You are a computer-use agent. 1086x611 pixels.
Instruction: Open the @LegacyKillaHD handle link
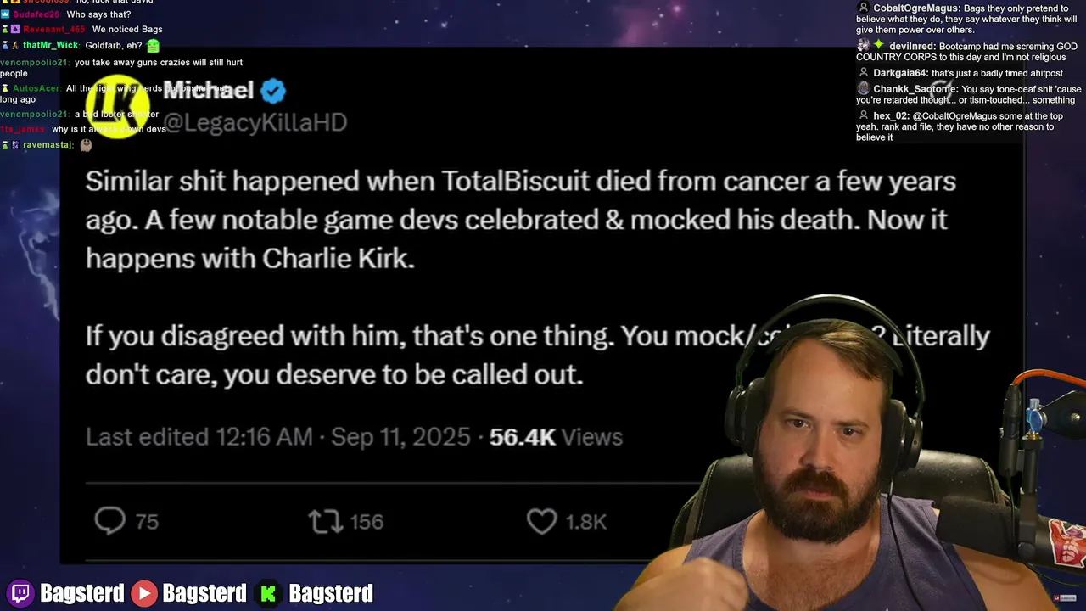(x=255, y=122)
